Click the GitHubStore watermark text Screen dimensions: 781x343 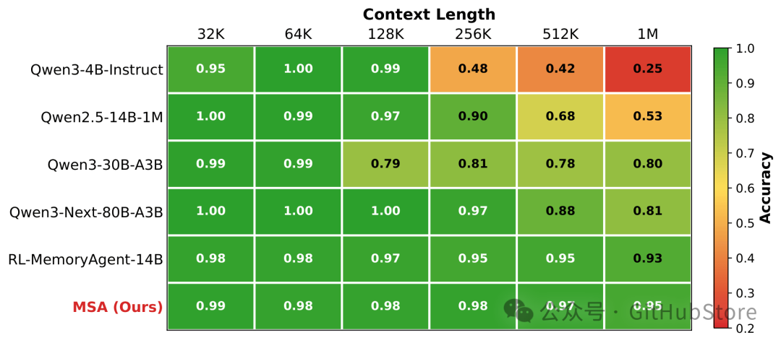pyautogui.click(x=693, y=313)
